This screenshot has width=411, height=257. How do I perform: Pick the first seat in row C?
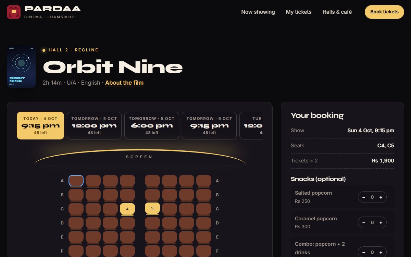76,209
